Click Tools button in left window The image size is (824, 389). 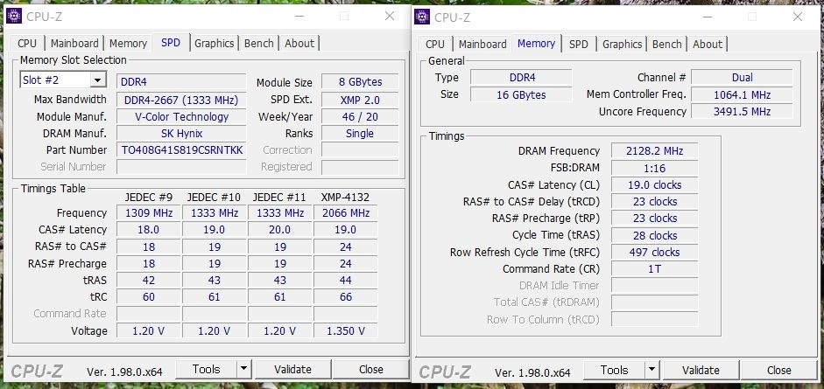206,369
